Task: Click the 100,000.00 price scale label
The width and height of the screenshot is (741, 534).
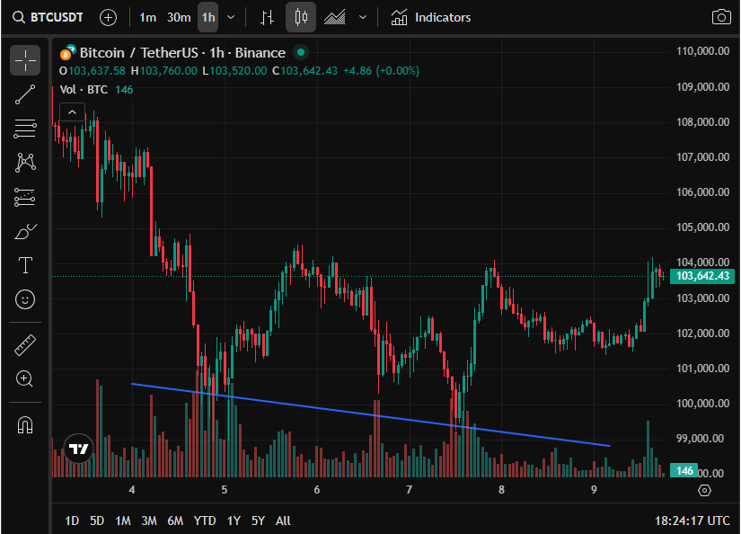Action: pyautogui.click(x=702, y=404)
